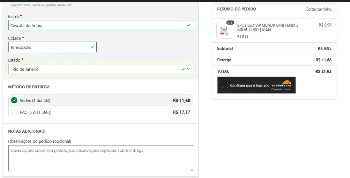
Task: Open the Cloudflare Privacidade link
Action: pyautogui.click(x=277, y=89)
